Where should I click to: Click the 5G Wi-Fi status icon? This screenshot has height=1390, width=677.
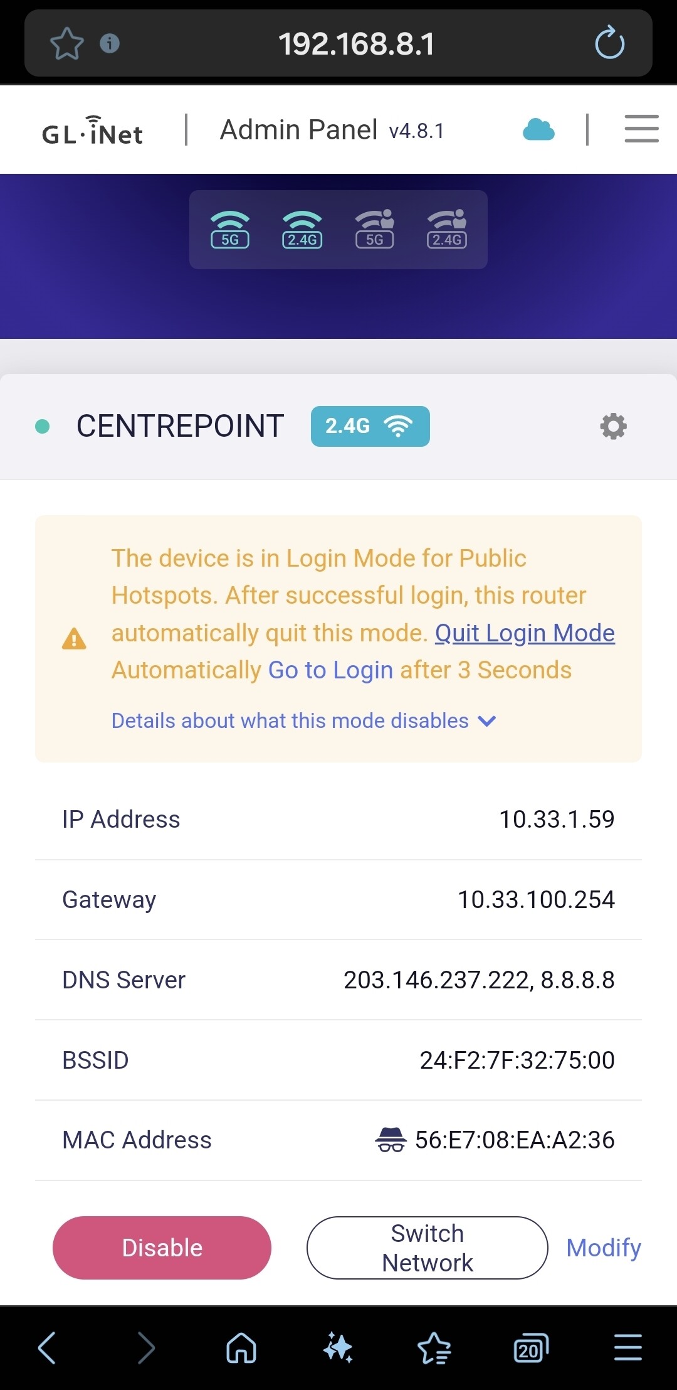point(230,230)
